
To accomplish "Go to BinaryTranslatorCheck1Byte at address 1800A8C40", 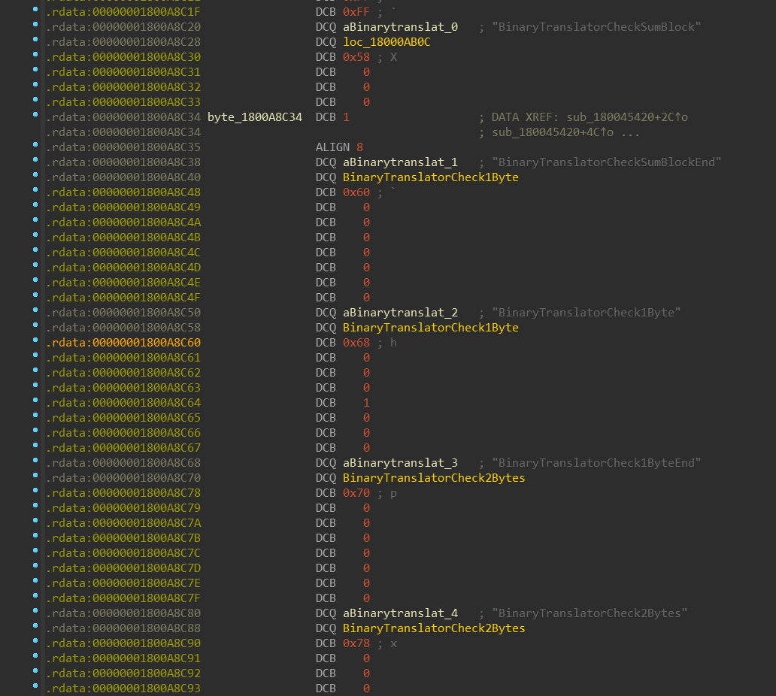I will tap(431, 177).
